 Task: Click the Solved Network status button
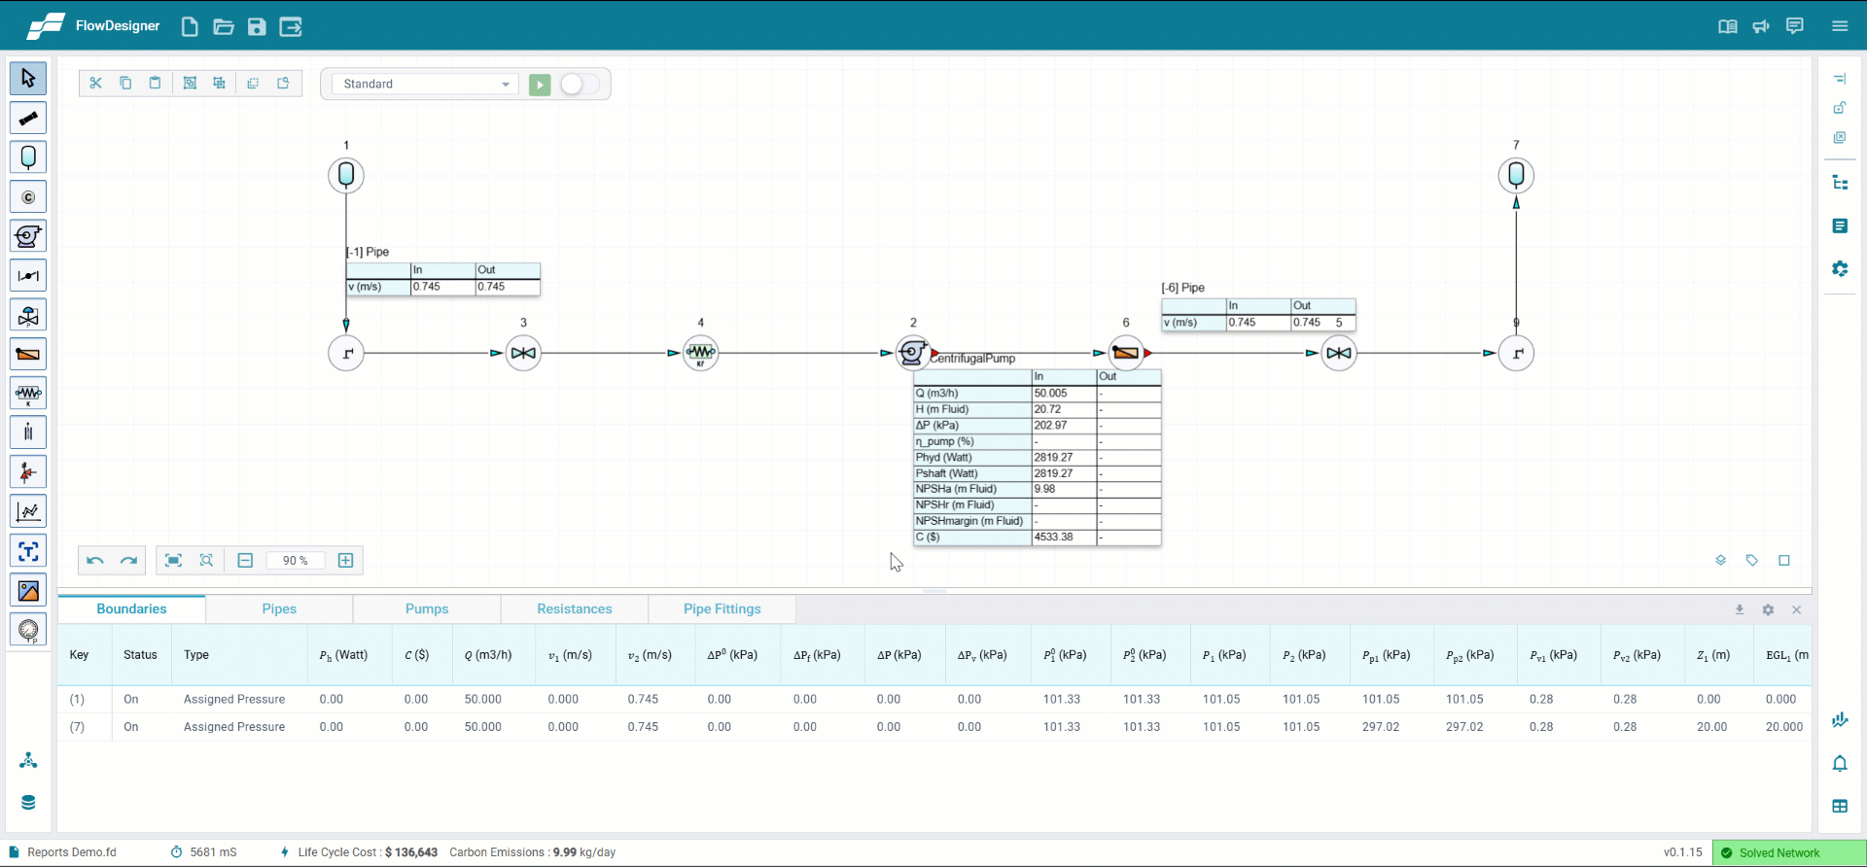1787,852
